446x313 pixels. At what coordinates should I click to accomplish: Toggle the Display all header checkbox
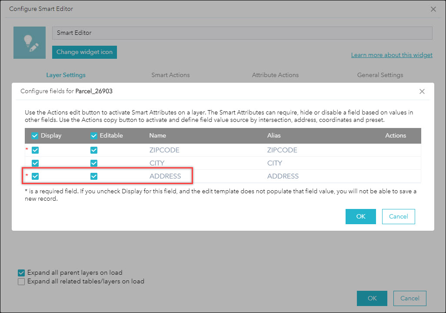[x=35, y=136]
